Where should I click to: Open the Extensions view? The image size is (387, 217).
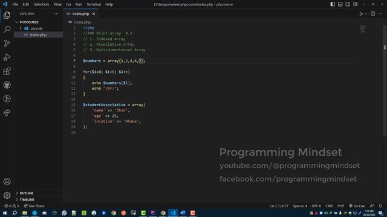click(x=7, y=71)
